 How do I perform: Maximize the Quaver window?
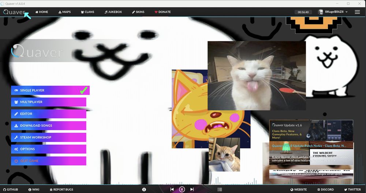[348, 4]
